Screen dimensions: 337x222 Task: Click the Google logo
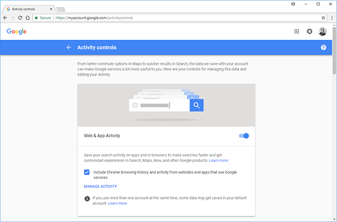(x=17, y=31)
